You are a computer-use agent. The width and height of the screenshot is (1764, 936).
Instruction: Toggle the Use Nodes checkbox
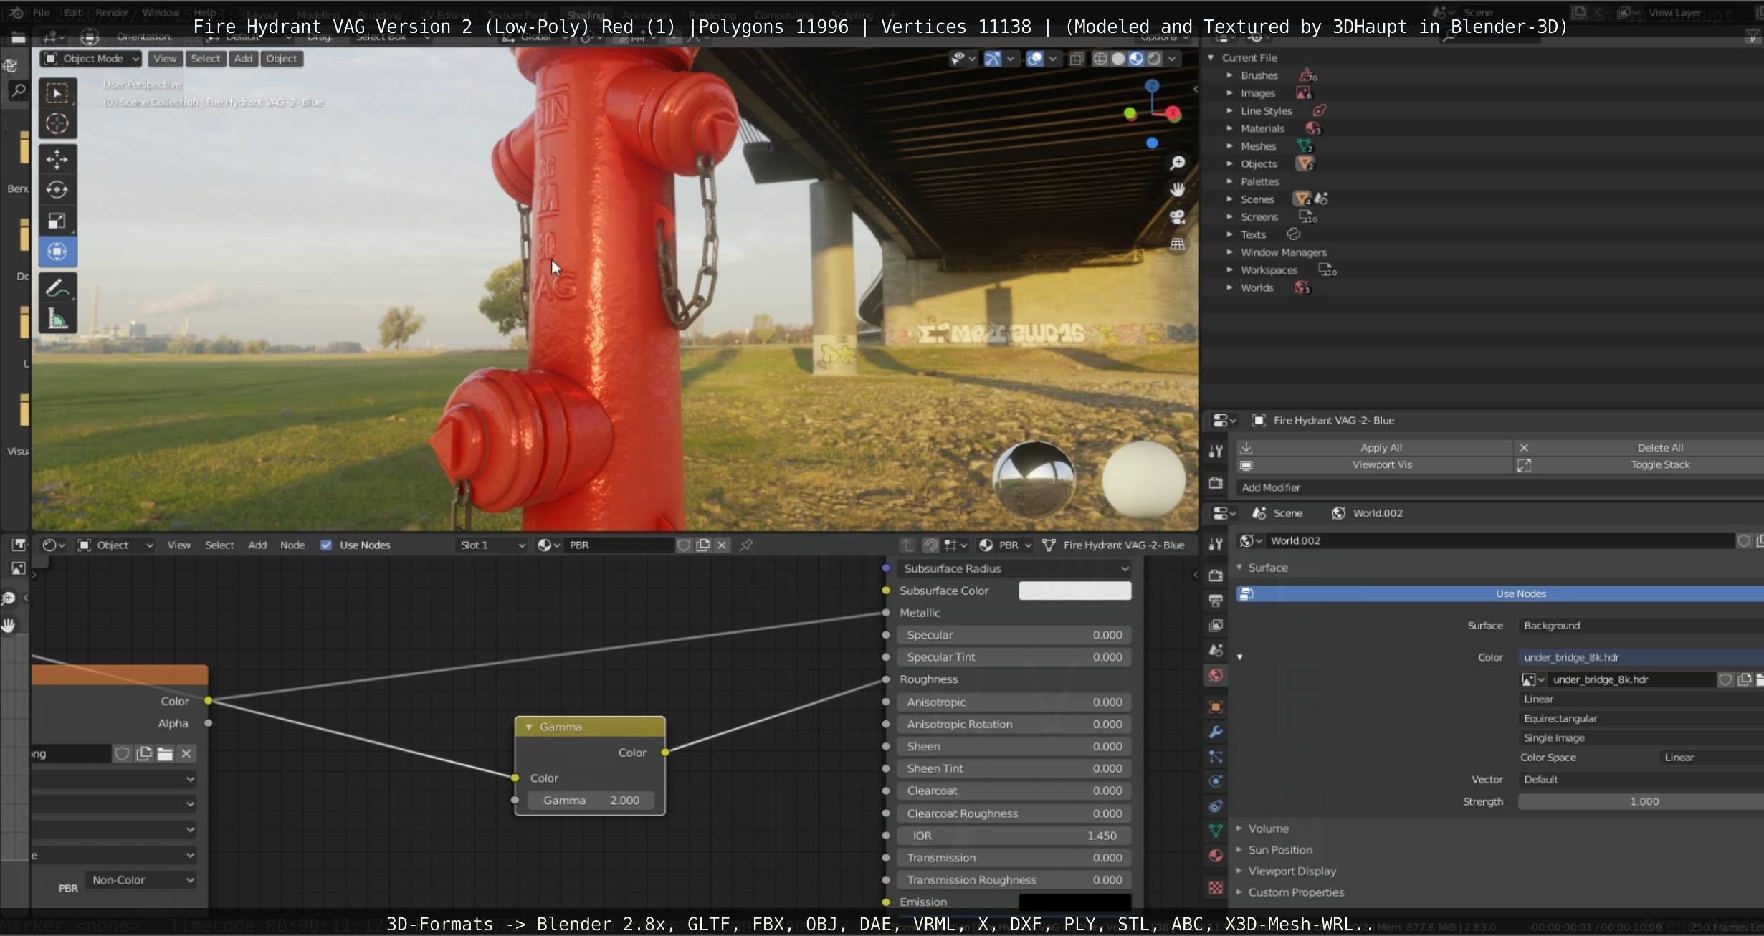coord(326,545)
